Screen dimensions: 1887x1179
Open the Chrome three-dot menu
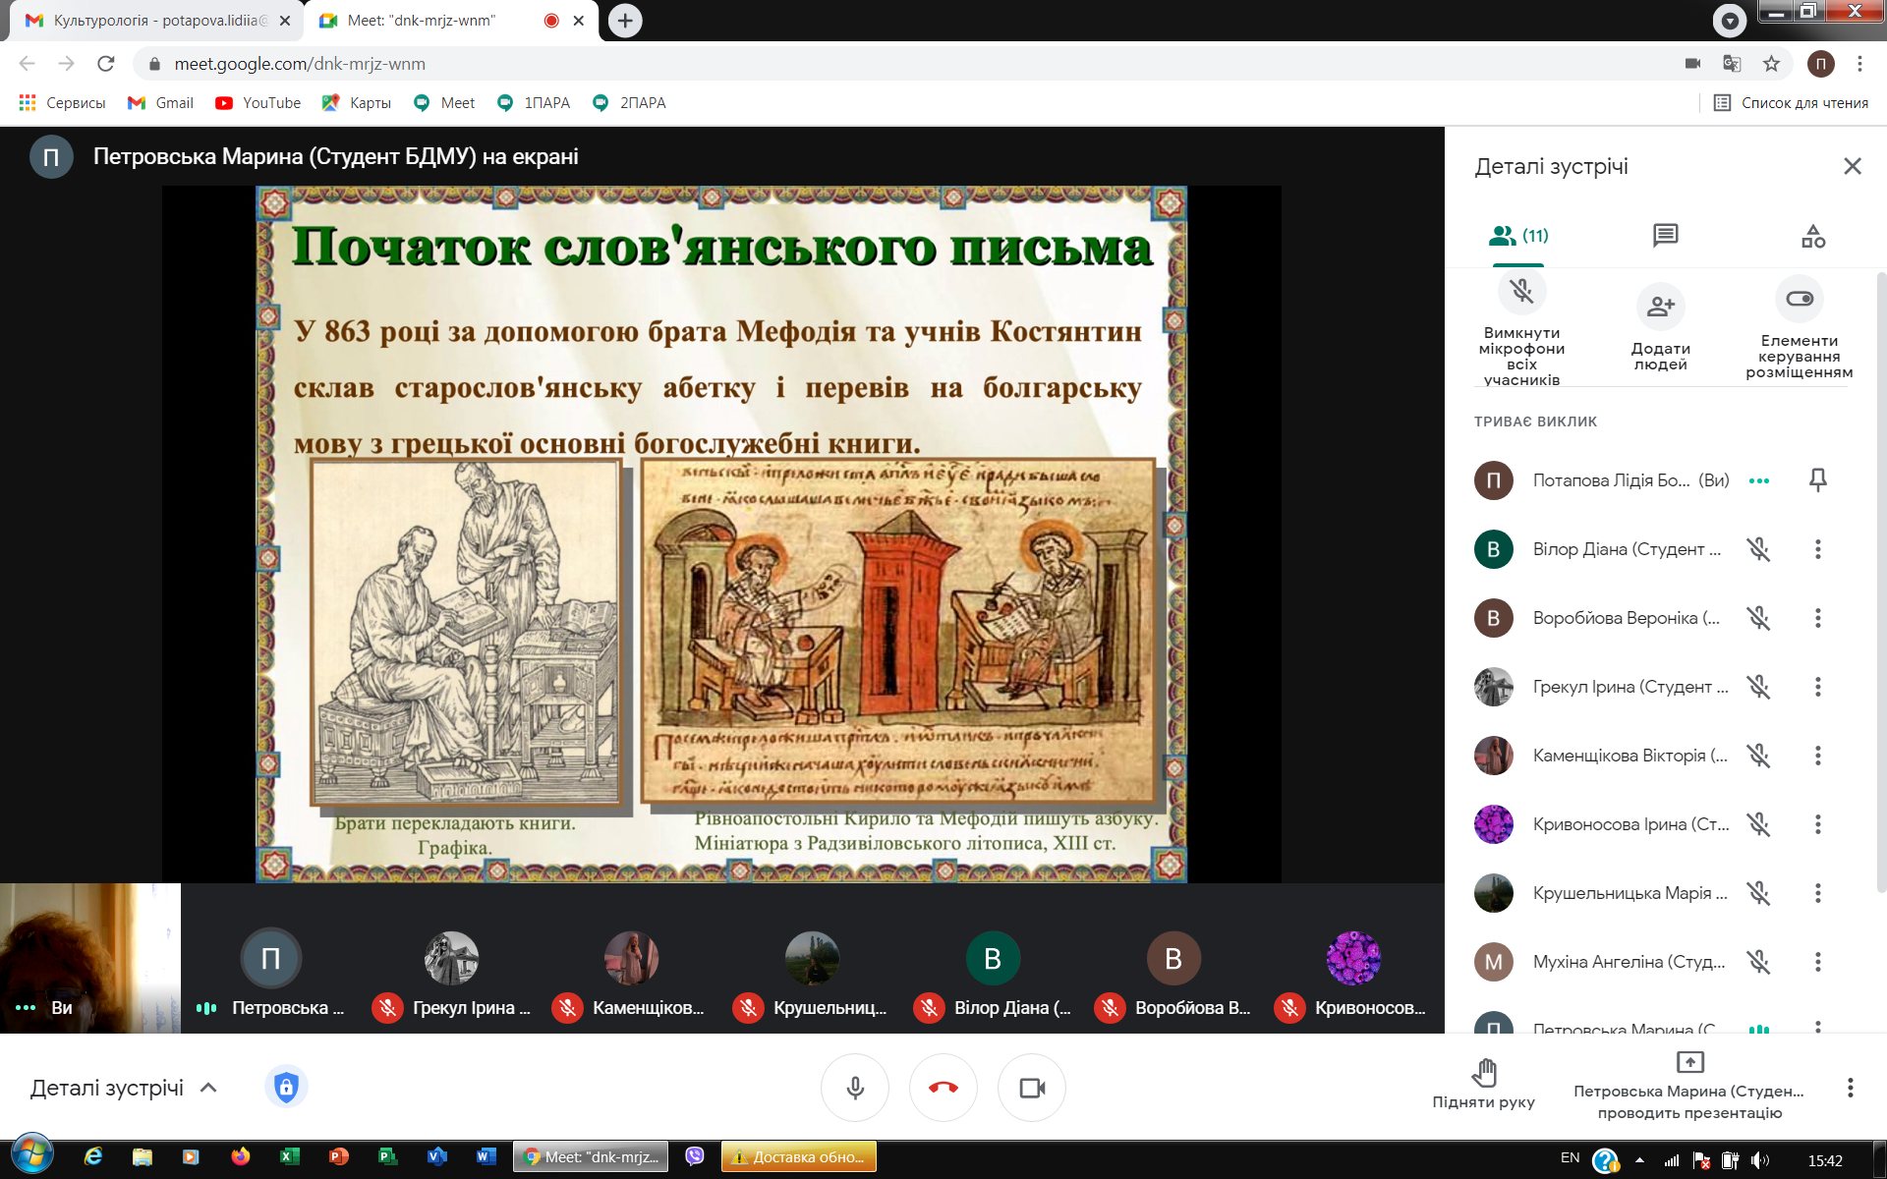pyautogui.click(x=1859, y=64)
